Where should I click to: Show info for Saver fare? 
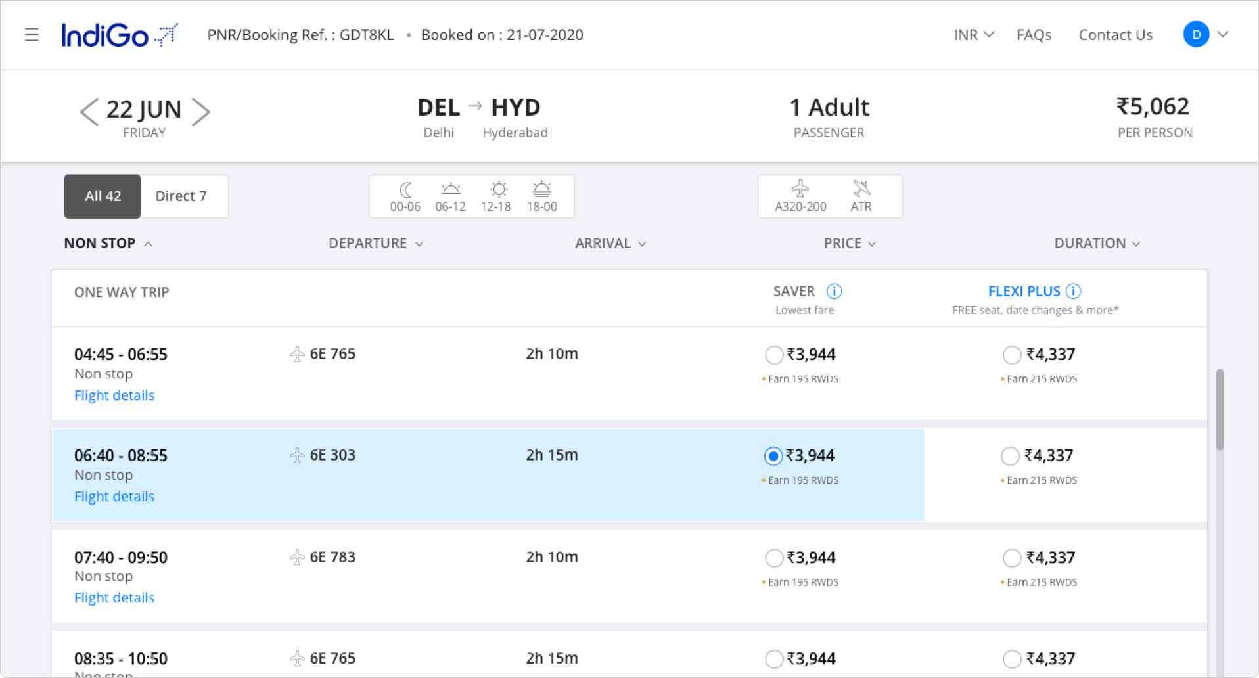tap(834, 291)
